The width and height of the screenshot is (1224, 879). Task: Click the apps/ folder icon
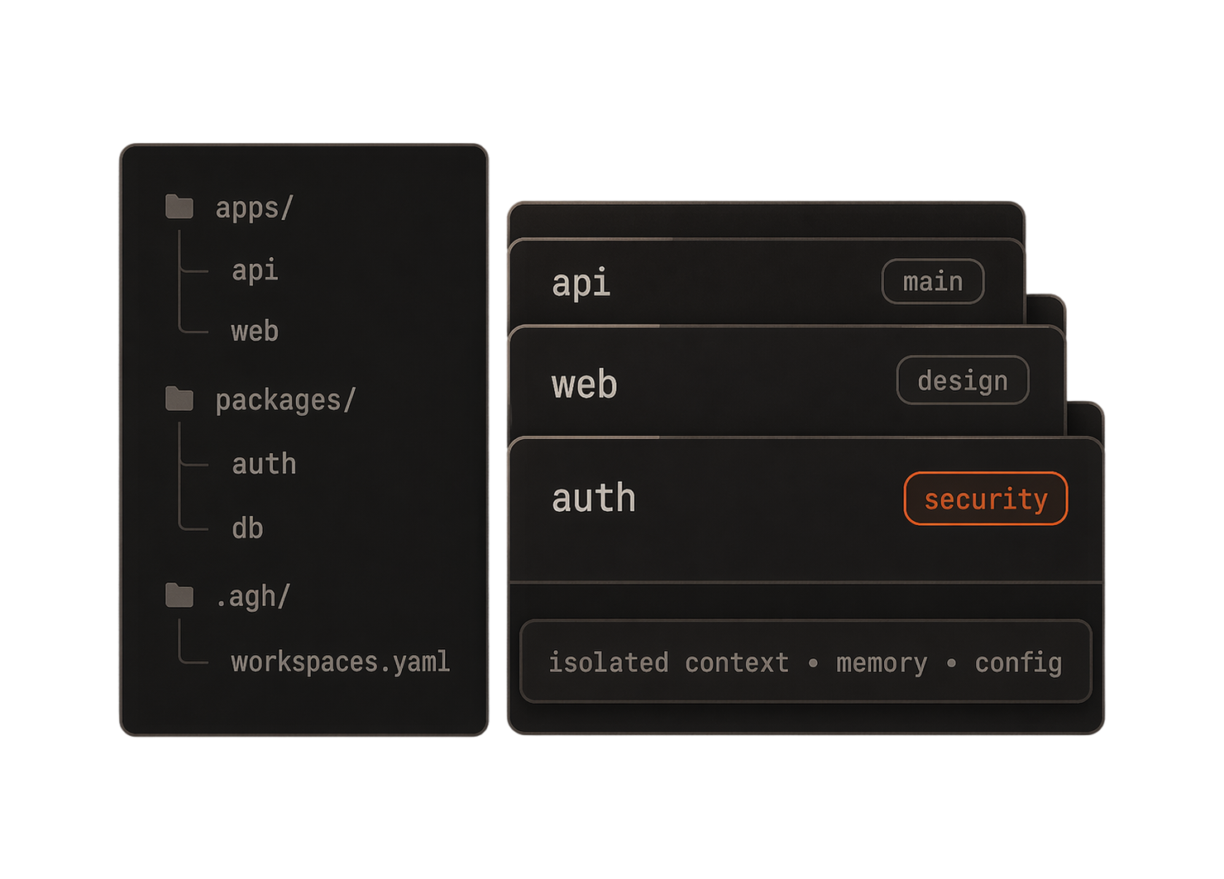point(179,207)
